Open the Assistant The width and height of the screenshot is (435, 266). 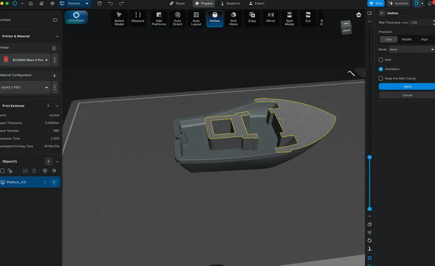click(399, 3)
